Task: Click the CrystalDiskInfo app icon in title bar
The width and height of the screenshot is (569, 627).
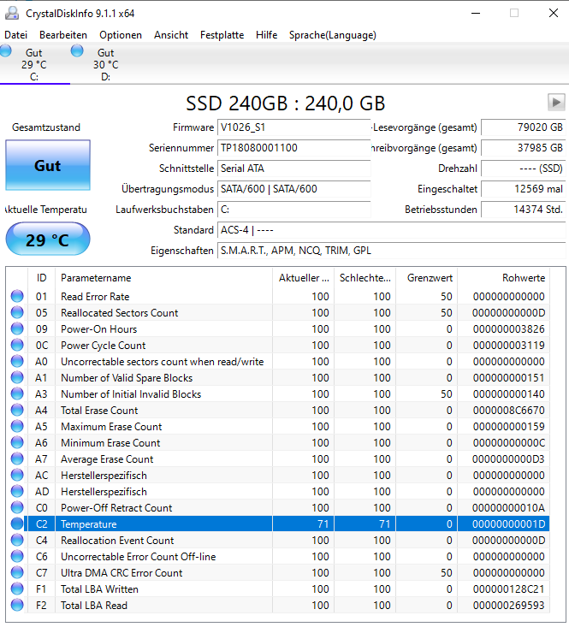Action: (x=12, y=13)
